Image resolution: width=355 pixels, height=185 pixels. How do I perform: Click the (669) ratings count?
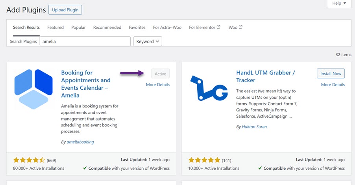pos(52,160)
